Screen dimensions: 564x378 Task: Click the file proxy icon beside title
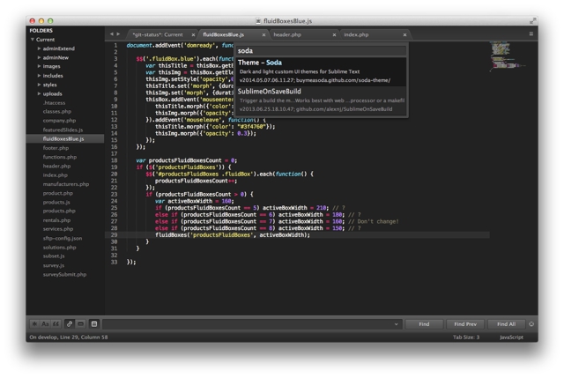[x=258, y=21]
